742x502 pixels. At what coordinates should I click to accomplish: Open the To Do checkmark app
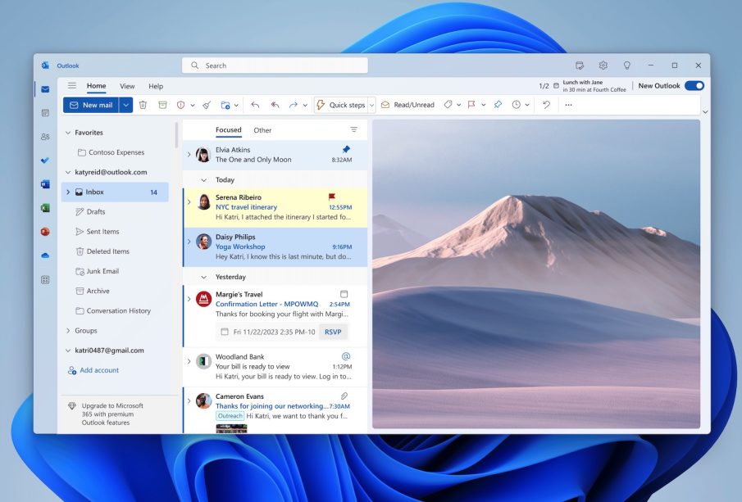click(x=45, y=161)
